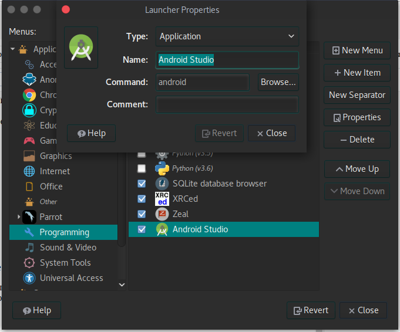Uncheck the SQLite database browser checkbox

coord(142,184)
